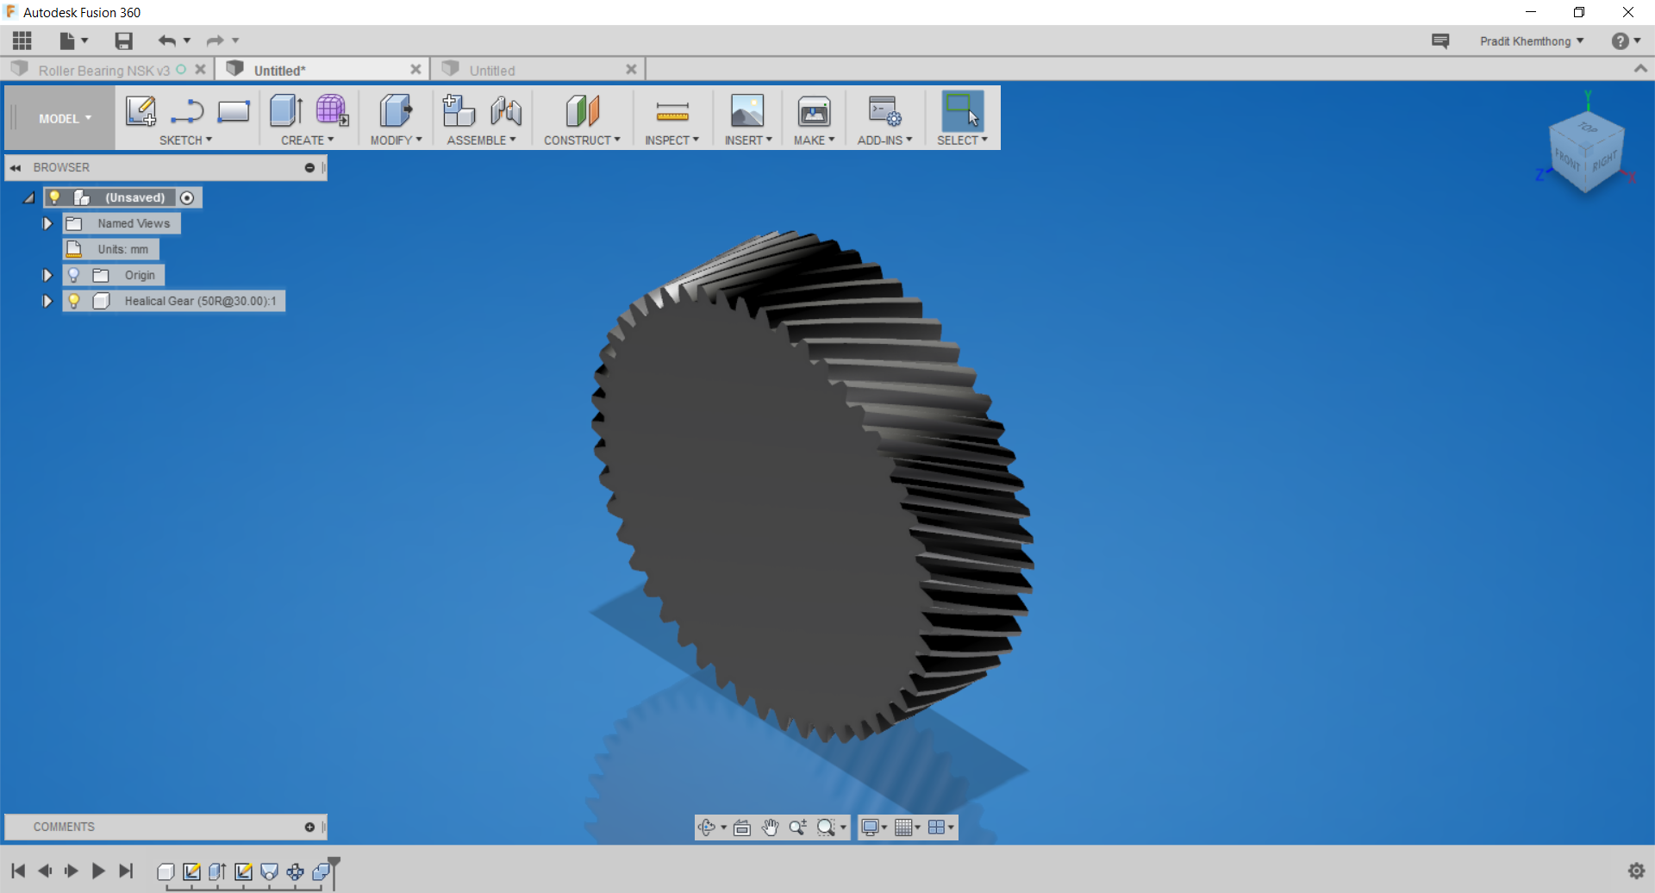Toggle visibility of the Origin folder
1655x893 pixels.
[74, 275]
